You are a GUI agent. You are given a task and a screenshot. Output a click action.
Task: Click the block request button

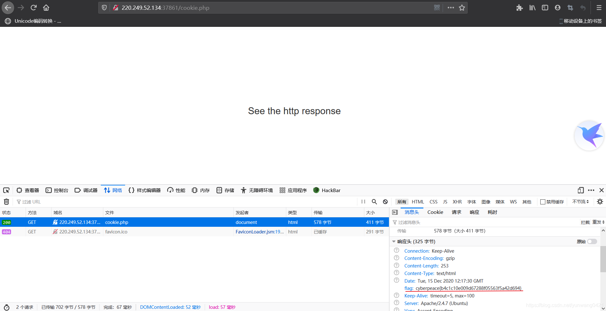(x=585, y=222)
